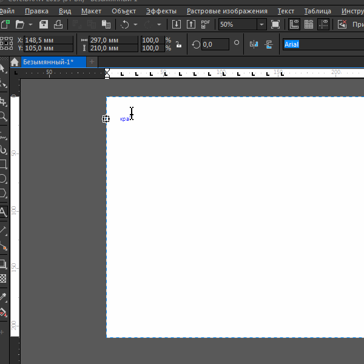The height and width of the screenshot is (364, 364).
Task: Open the Макет menu
Action: 91,11
